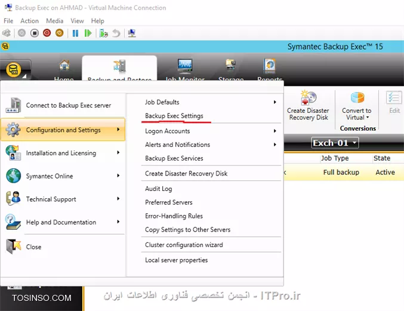Click the Edit ribbon button
Image resolution: width=404 pixels, height=311 pixels.
point(394,102)
